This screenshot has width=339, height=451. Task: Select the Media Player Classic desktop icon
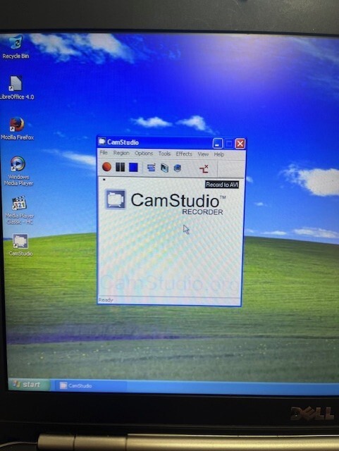pyautogui.click(x=20, y=210)
